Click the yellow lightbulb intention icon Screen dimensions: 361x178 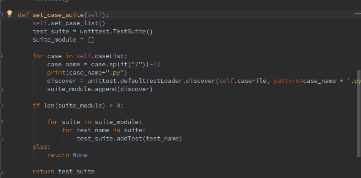tap(9, 14)
